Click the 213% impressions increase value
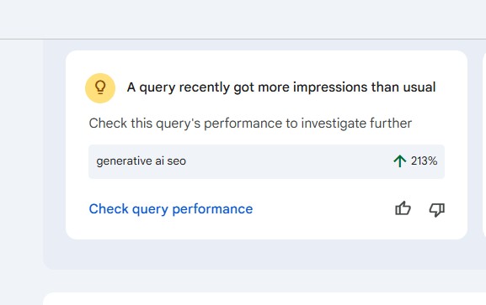This screenshot has width=486, height=305. tap(424, 160)
